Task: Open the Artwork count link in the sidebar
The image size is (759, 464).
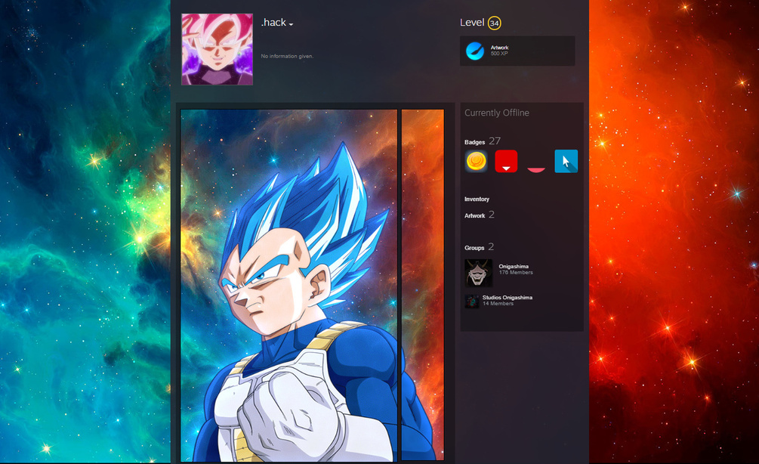Action: tap(480, 215)
